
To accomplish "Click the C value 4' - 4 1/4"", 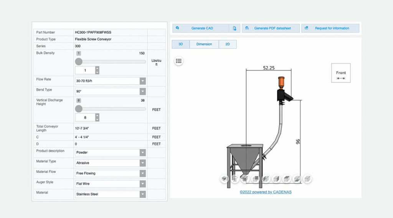I will tap(82, 137).
